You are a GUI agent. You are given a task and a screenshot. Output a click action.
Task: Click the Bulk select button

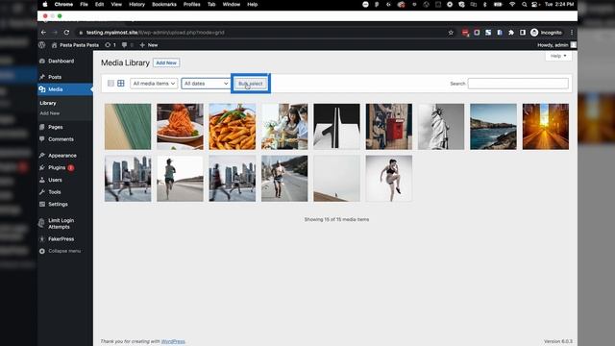tap(251, 84)
